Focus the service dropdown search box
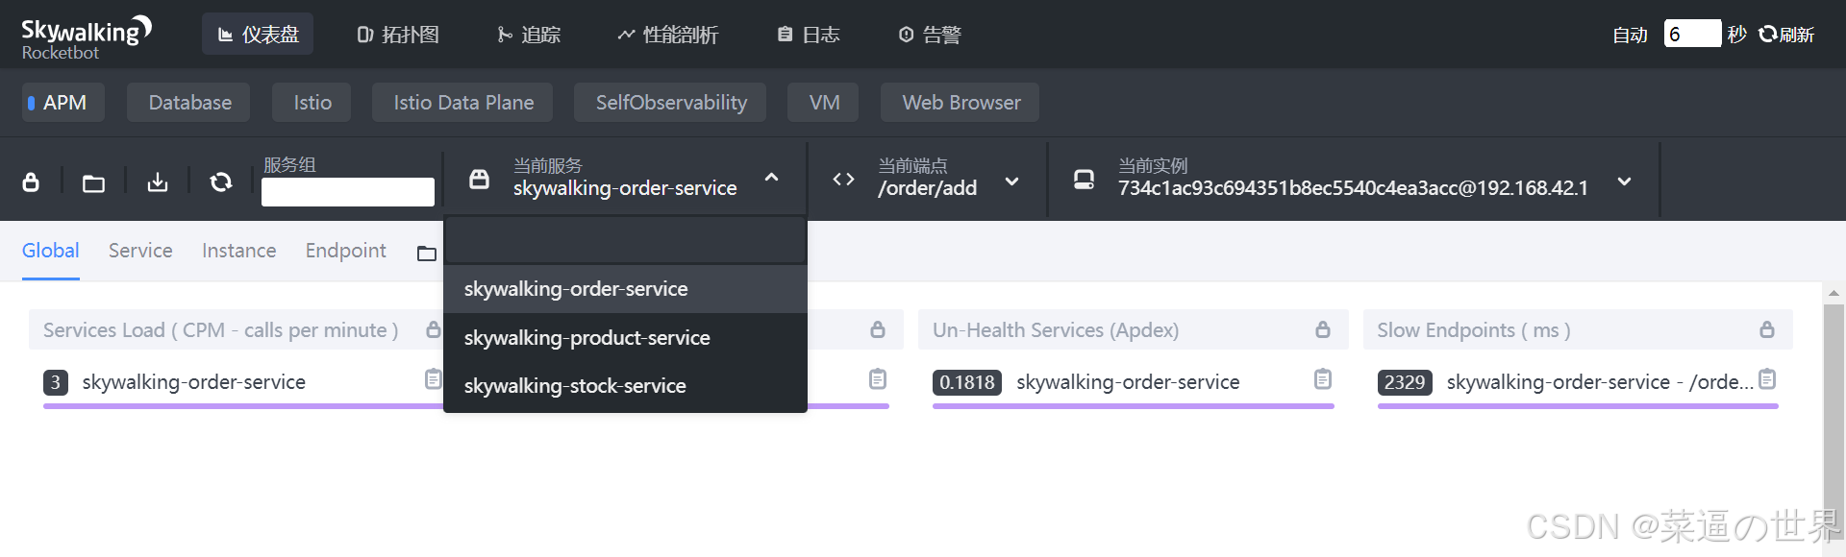Image resolution: width=1846 pixels, height=557 pixels. coord(625,240)
